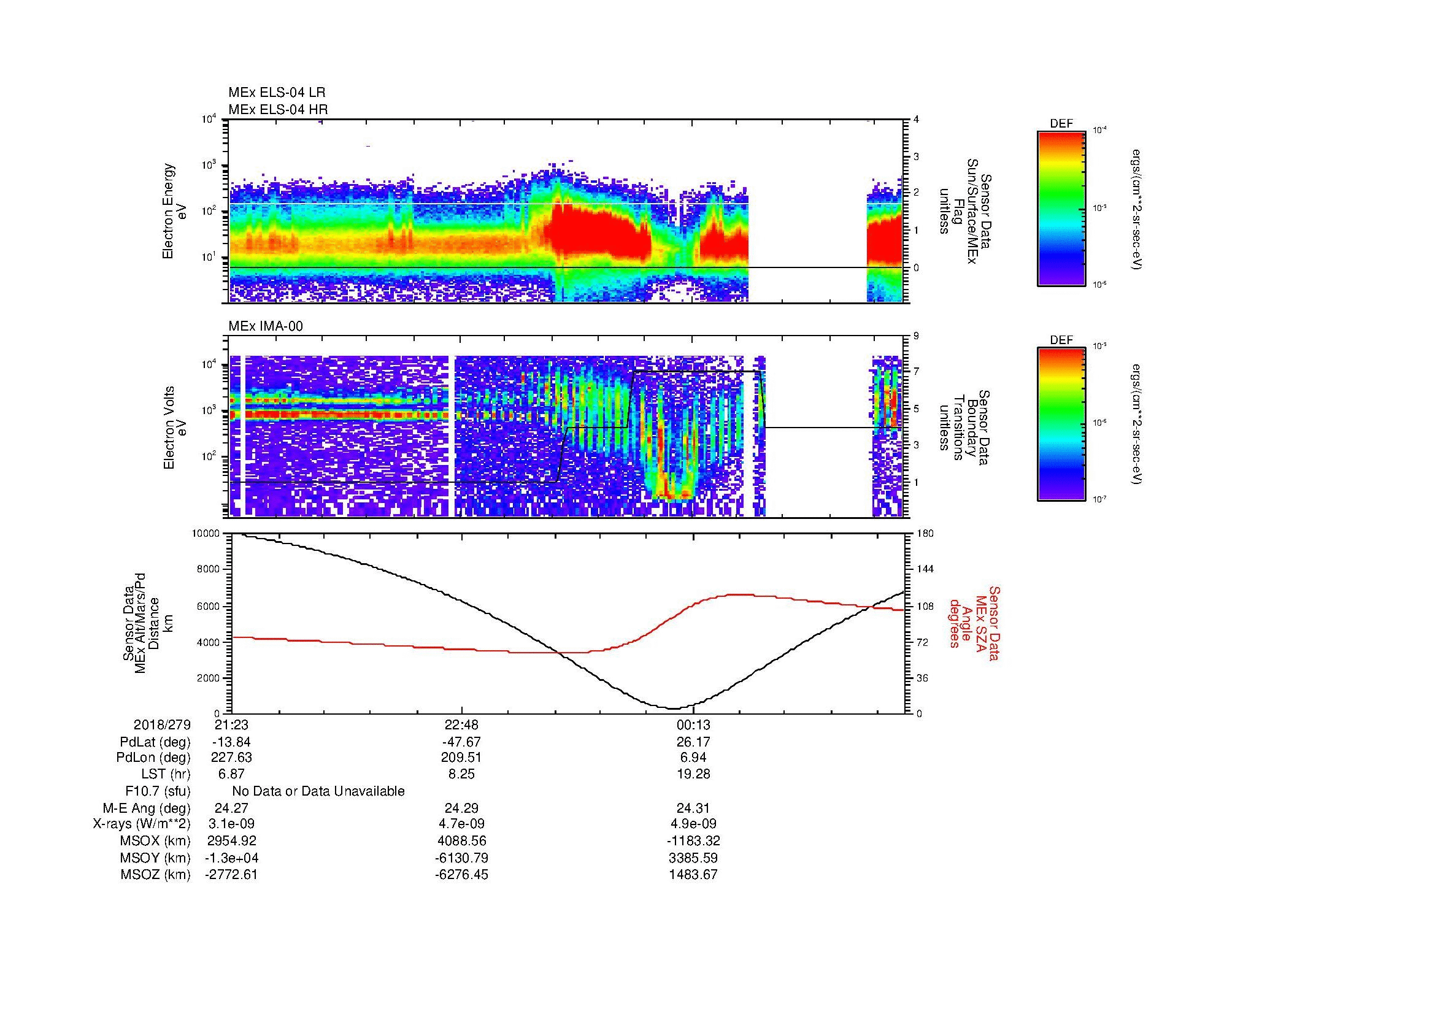This screenshot has width=1435, height=1014.
Task: Click the PdLat value '26.17'
Action: [693, 742]
